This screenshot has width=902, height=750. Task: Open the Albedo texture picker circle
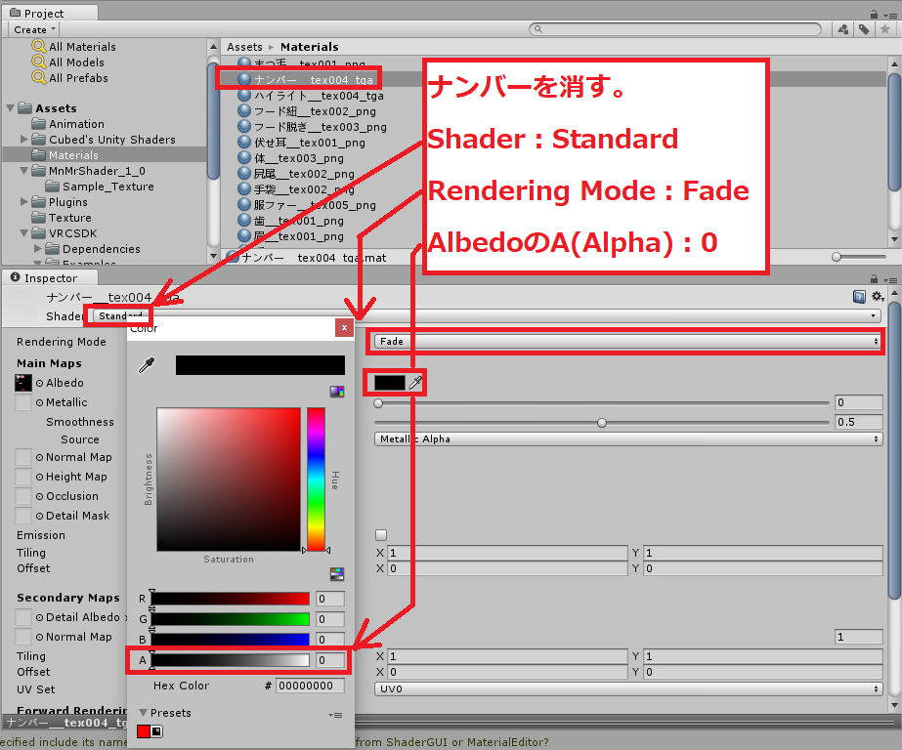pyautogui.click(x=39, y=383)
